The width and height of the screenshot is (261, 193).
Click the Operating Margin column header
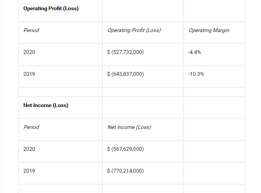click(209, 30)
